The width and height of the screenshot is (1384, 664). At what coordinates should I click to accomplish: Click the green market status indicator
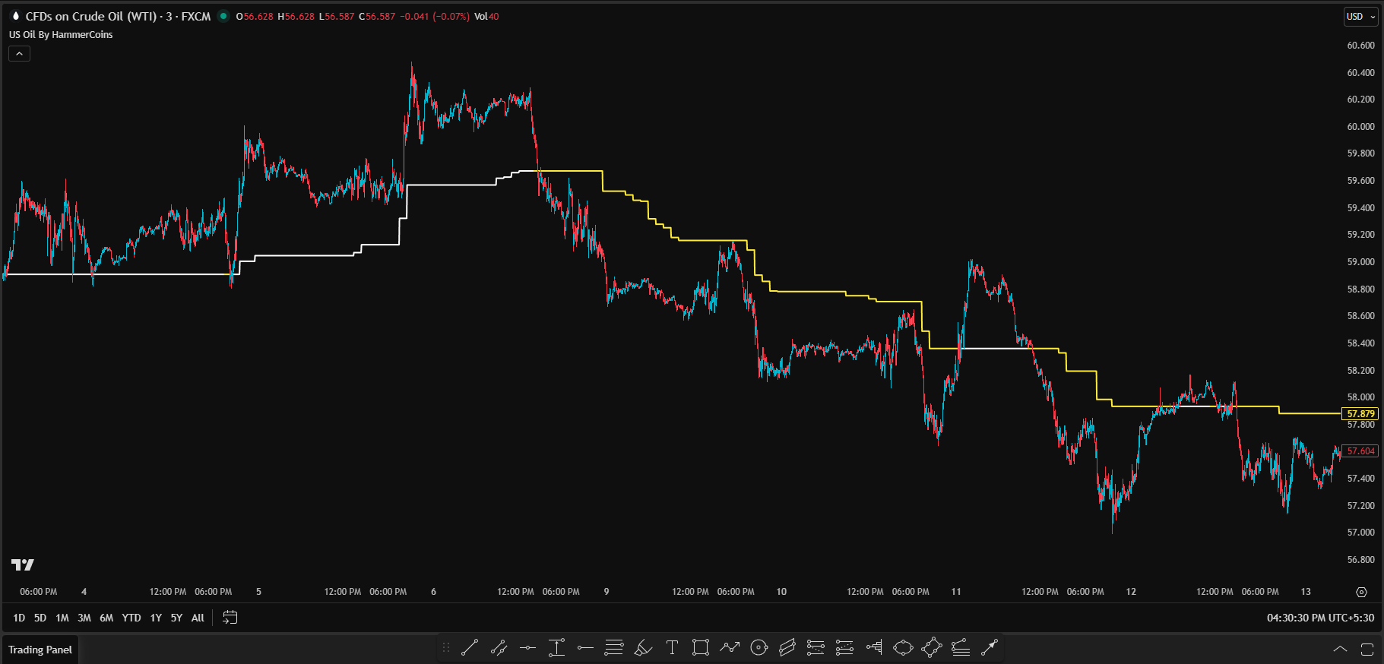pos(223,16)
